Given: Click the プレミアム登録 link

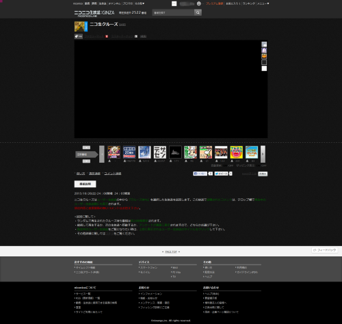Looking at the screenshot, I should pyautogui.click(x=215, y=3).
